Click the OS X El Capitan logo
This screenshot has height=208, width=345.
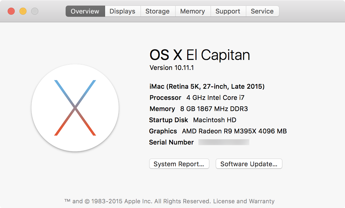click(75, 108)
